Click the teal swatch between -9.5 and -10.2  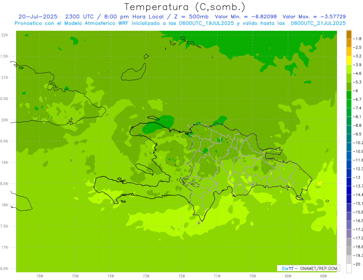tap(349, 138)
